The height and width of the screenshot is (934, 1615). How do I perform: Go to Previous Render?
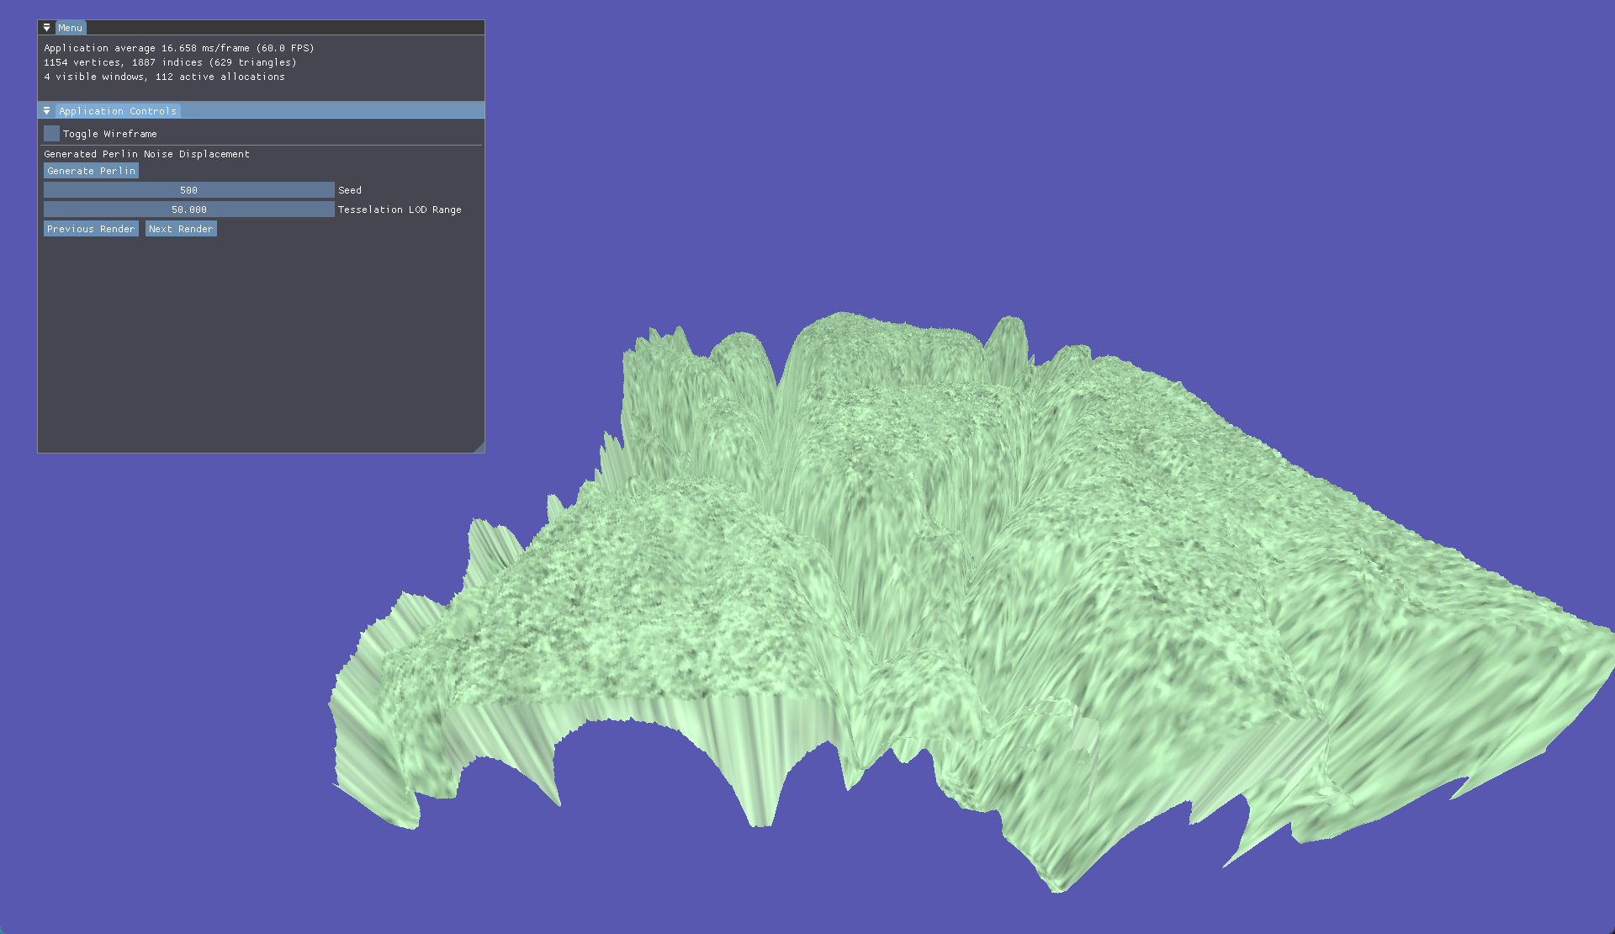pyautogui.click(x=91, y=229)
